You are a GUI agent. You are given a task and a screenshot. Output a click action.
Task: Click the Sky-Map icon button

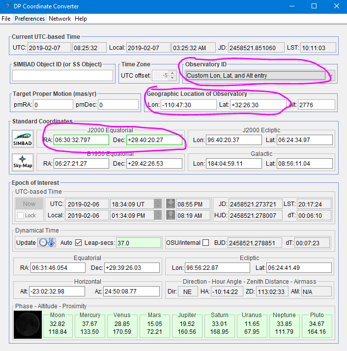point(23,162)
